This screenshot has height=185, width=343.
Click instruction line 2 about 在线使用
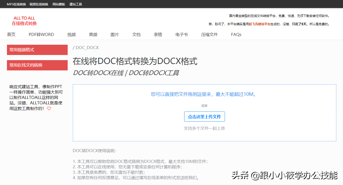point(127,167)
